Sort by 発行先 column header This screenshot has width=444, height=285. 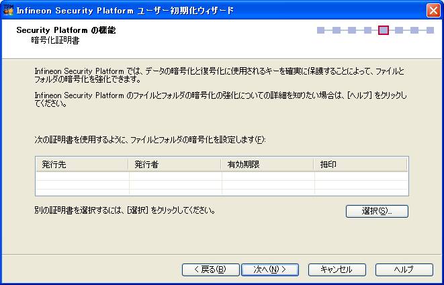[82, 165]
